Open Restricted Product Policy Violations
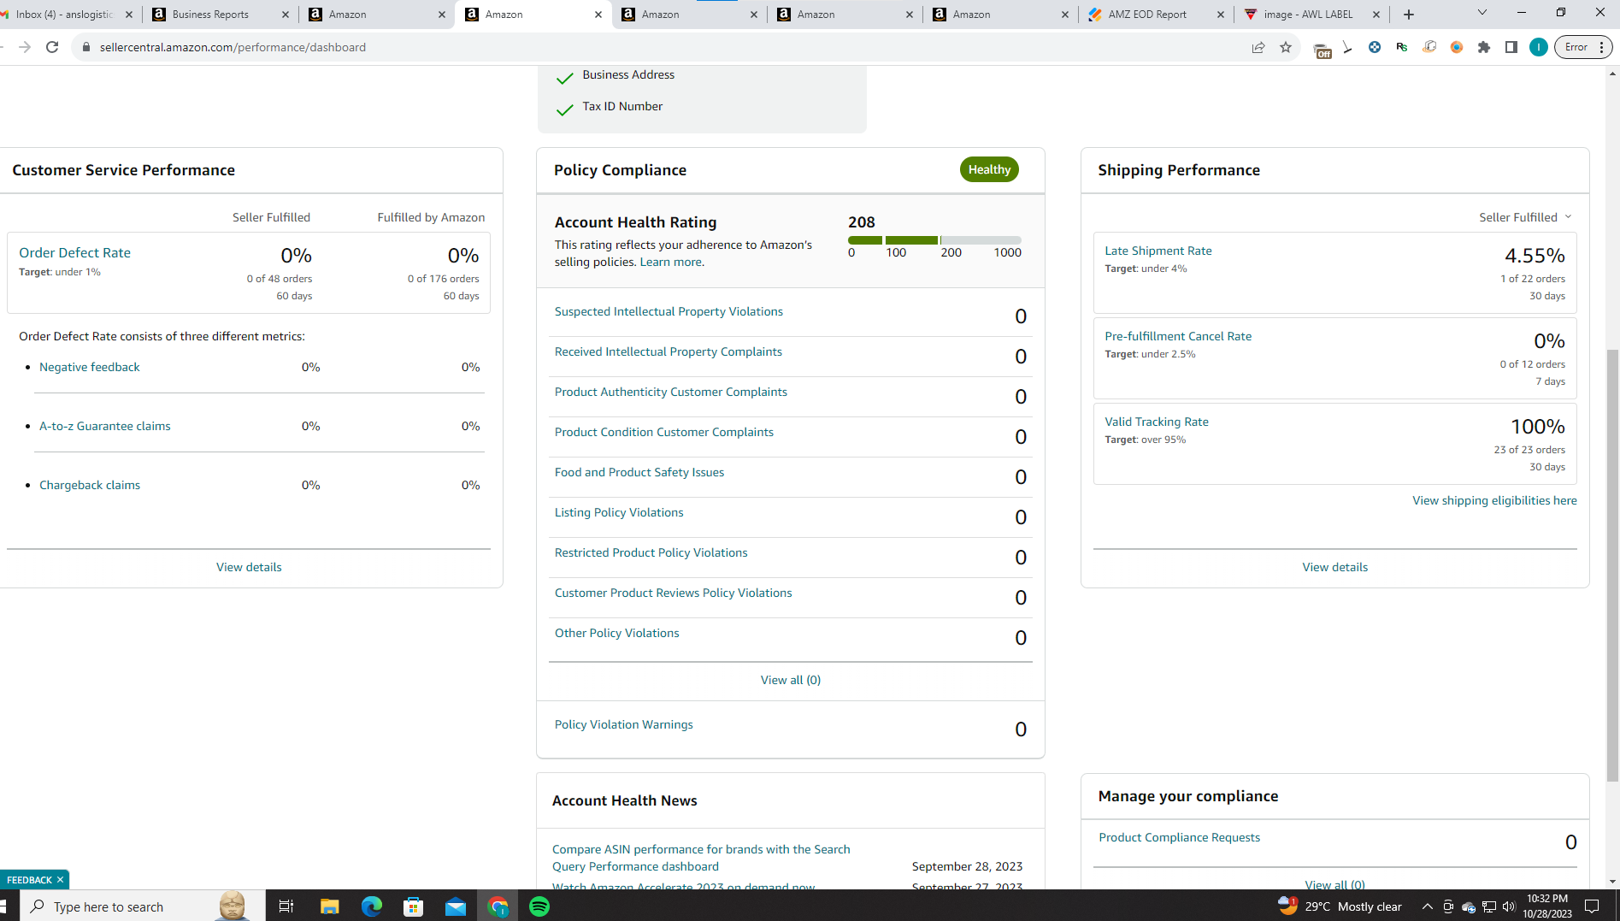The height and width of the screenshot is (921, 1620). [x=651, y=552]
